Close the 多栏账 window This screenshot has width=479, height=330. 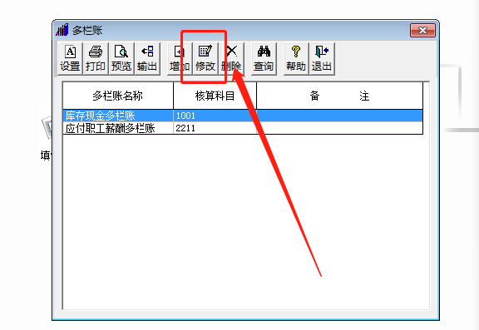422,30
